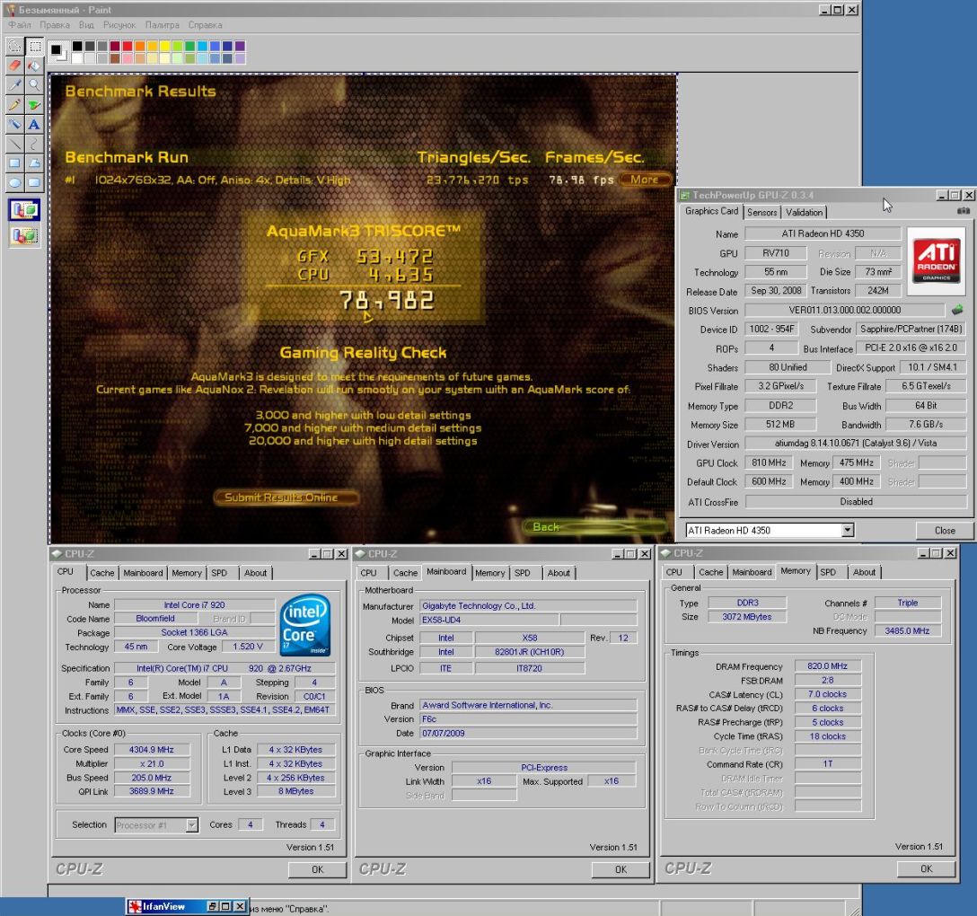Viewport: 977px width, 916px height.
Task: Pick the Eraser tool in Paint
Action: pos(15,66)
